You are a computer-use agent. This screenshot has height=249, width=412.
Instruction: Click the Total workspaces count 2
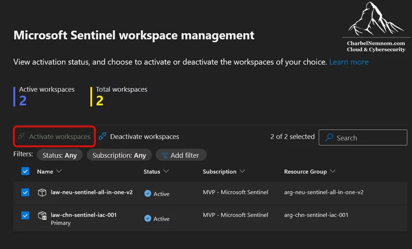(100, 101)
